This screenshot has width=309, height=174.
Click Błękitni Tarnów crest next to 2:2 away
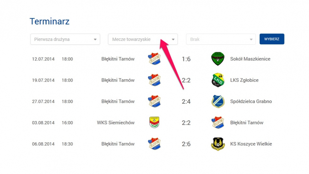pos(218,123)
